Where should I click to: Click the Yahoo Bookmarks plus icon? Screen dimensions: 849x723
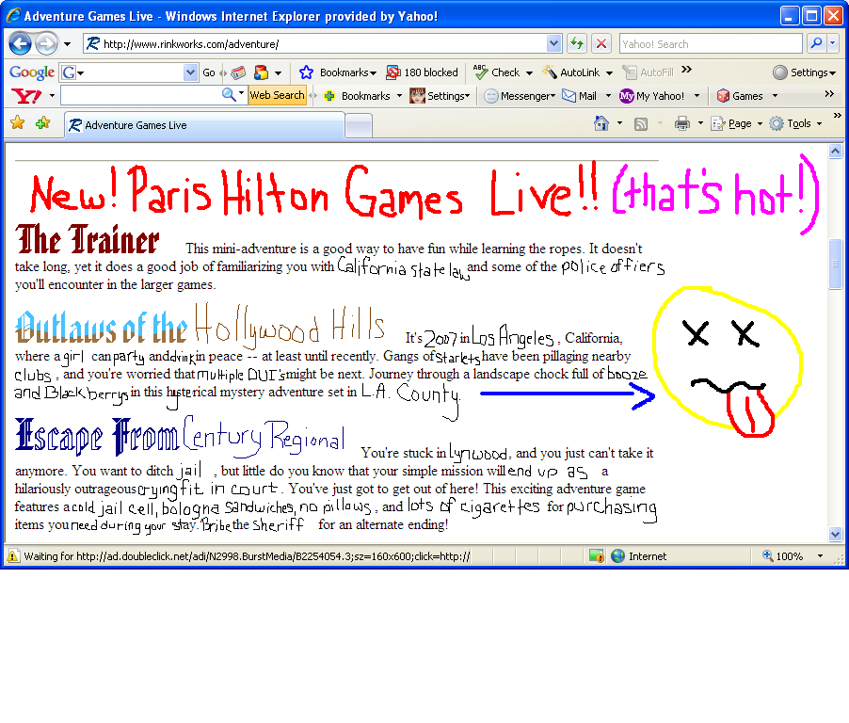(x=329, y=96)
